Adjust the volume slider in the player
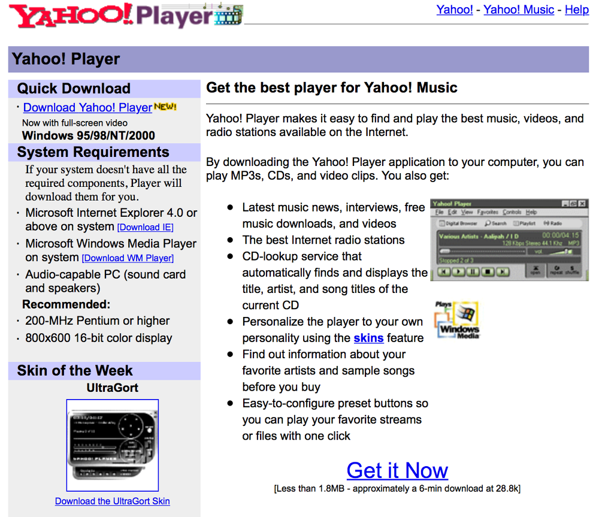This screenshot has width=599, height=517. pyautogui.click(x=567, y=251)
